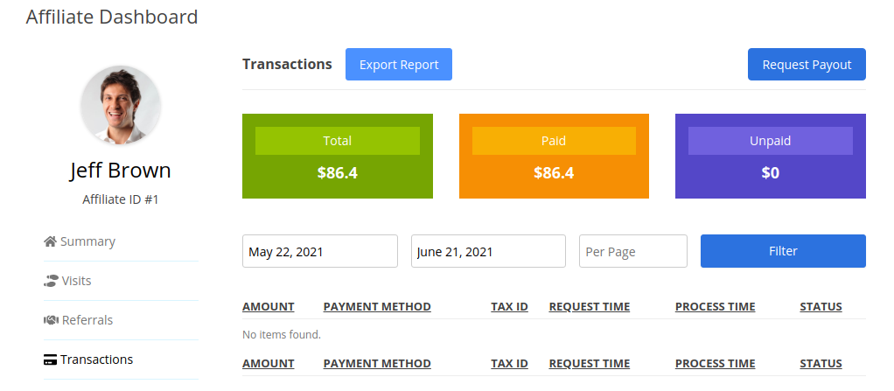Open the Visits menu item
The height and width of the screenshot is (391, 894).
click(76, 281)
